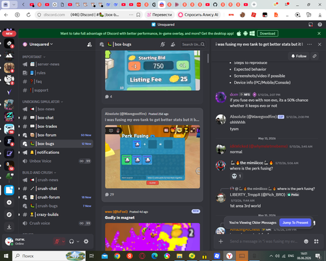Open the rules channel
The height and width of the screenshot is (261, 326).
[57, 73]
